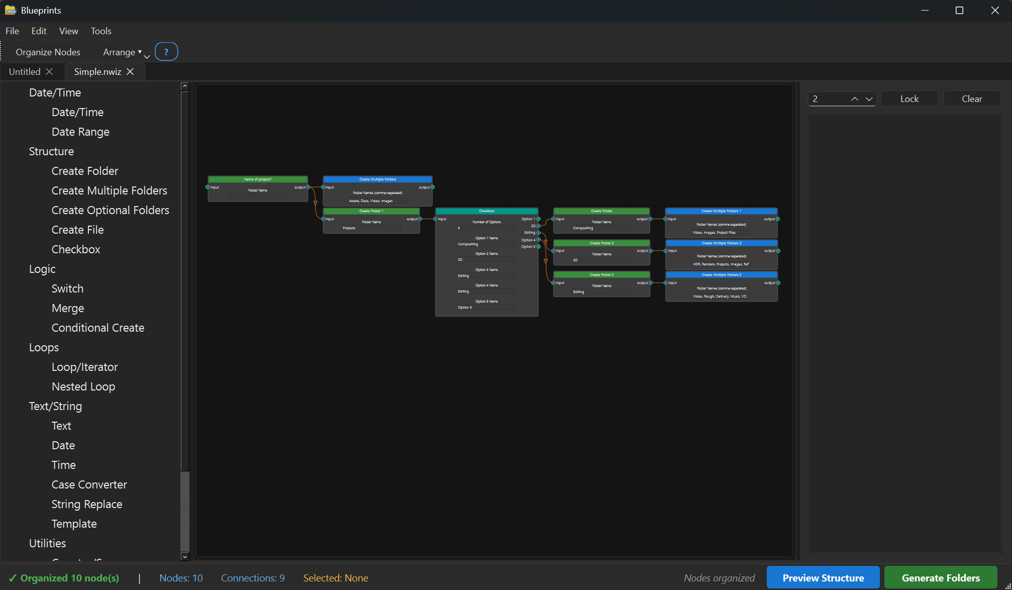Viewport: 1012px width, 590px height.
Task: Click the input port of Name of project? node
Action: point(208,187)
